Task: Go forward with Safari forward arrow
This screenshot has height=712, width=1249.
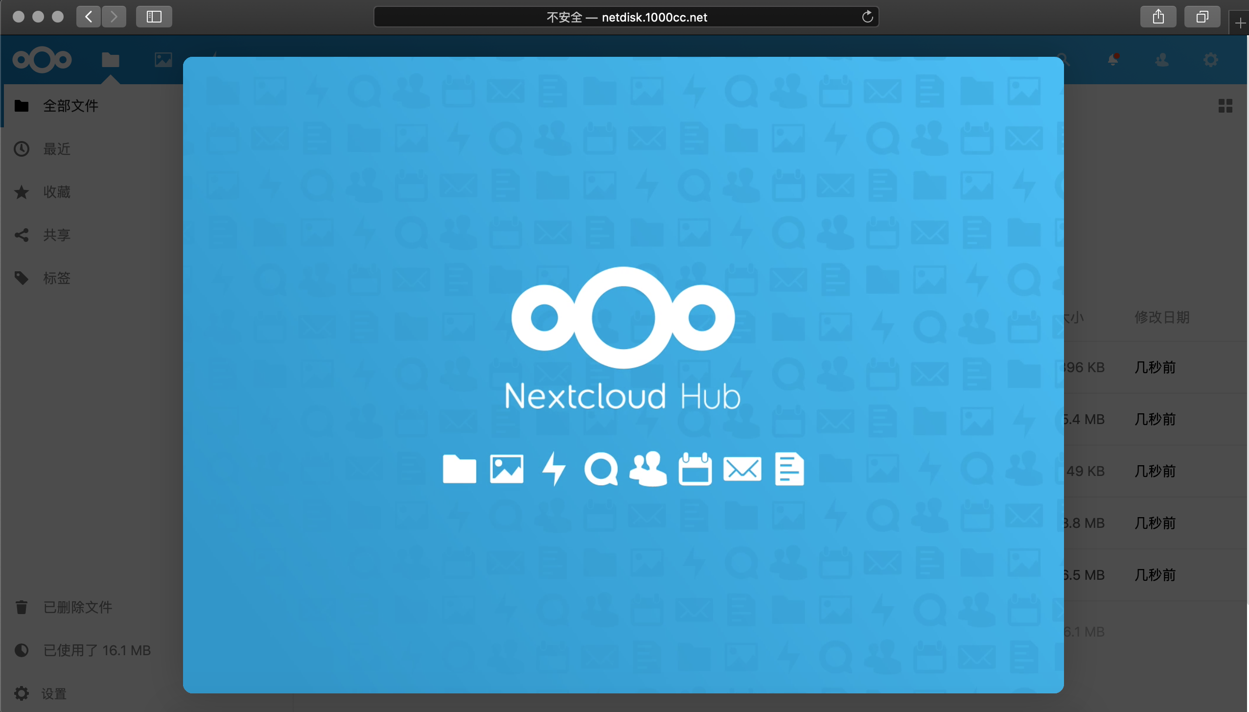Action: click(x=114, y=17)
